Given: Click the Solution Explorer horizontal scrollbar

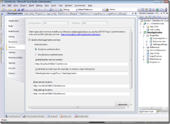Looking at the screenshot, I should click(x=151, y=108).
